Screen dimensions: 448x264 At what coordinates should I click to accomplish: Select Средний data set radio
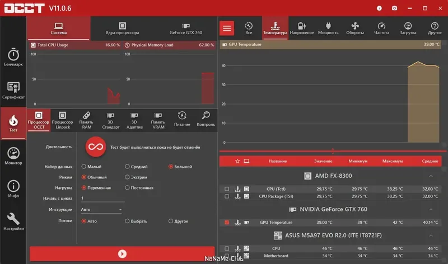(x=127, y=166)
